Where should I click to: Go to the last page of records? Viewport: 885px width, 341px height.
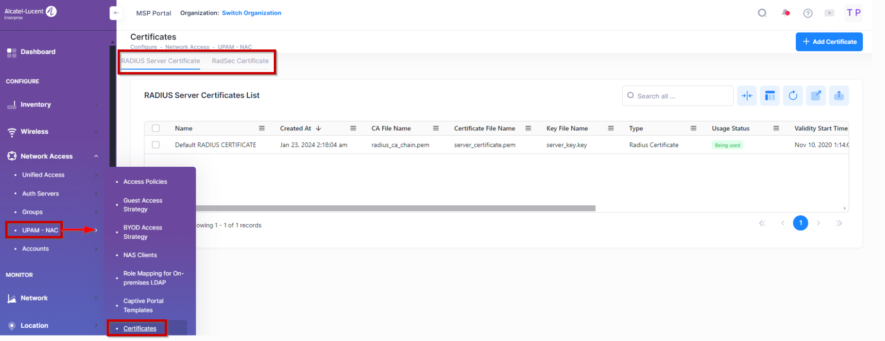839,223
